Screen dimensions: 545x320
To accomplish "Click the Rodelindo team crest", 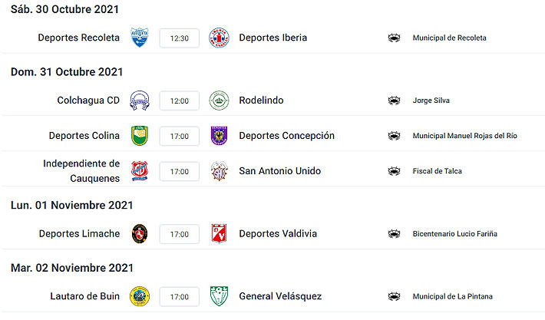I will coord(220,101).
